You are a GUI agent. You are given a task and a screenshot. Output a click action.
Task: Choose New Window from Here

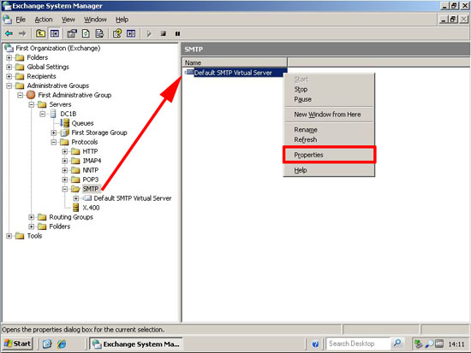click(329, 115)
